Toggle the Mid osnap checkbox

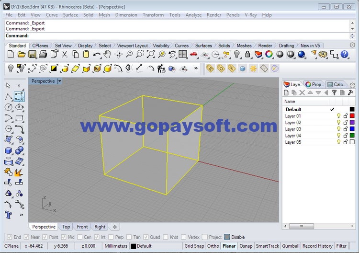click(64, 237)
